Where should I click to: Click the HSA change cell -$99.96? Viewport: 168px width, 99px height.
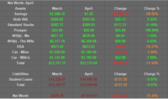point(120,47)
